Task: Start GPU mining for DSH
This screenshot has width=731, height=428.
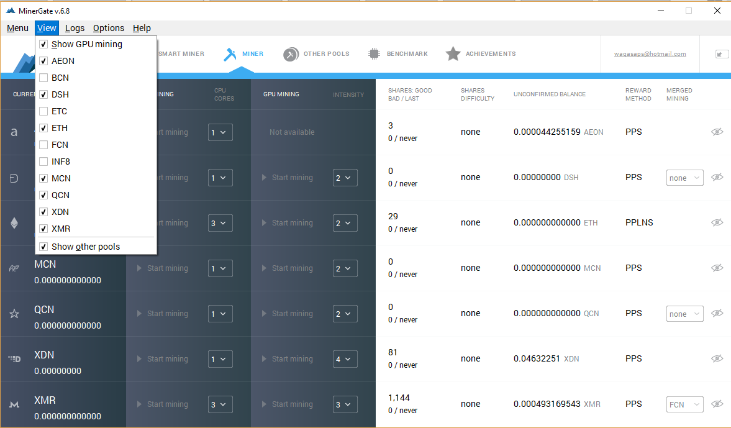Action: [287, 177]
